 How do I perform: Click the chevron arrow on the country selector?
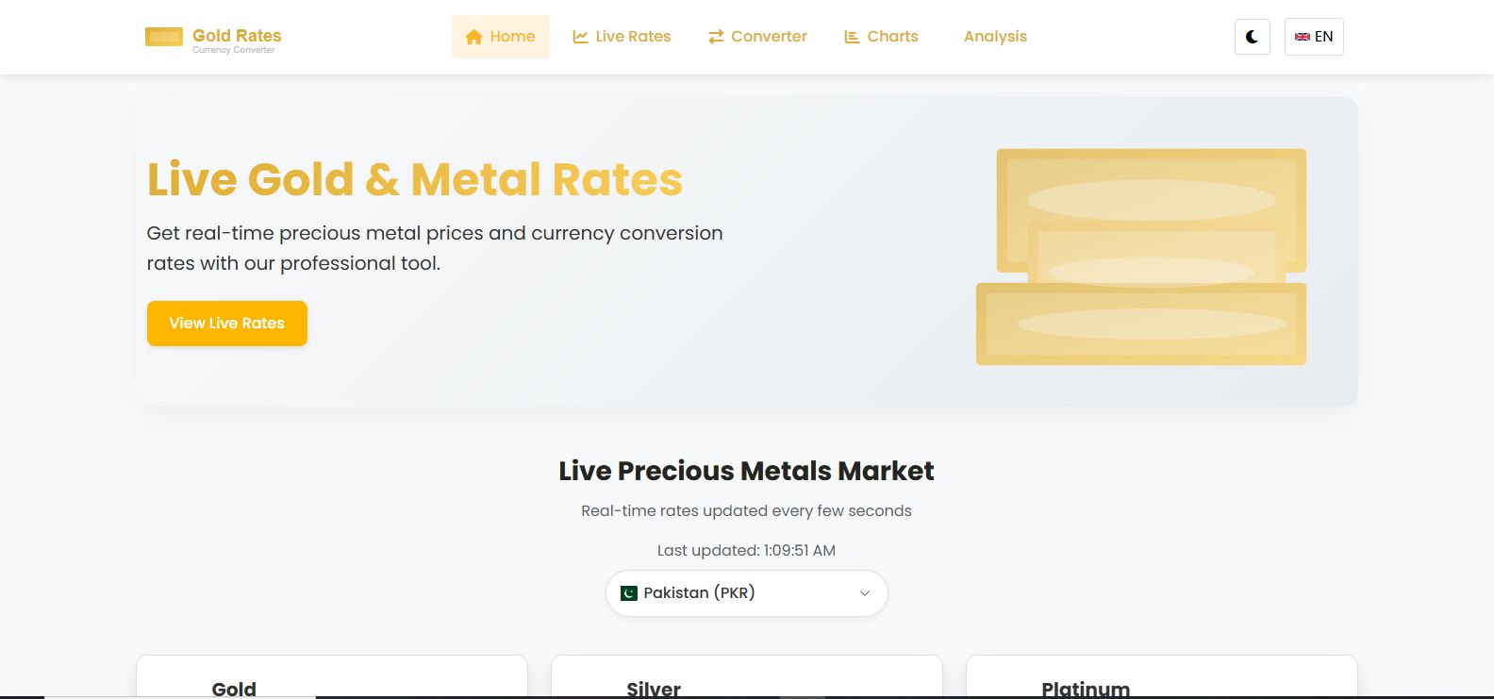coord(864,593)
